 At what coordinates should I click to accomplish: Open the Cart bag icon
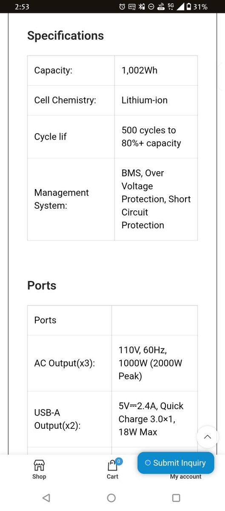pos(112,465)
